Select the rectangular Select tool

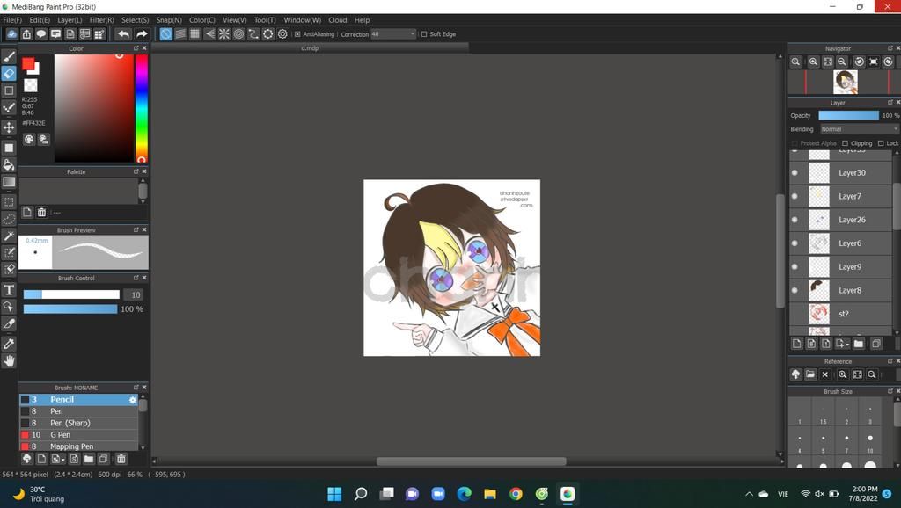click(x=9, y=202)
